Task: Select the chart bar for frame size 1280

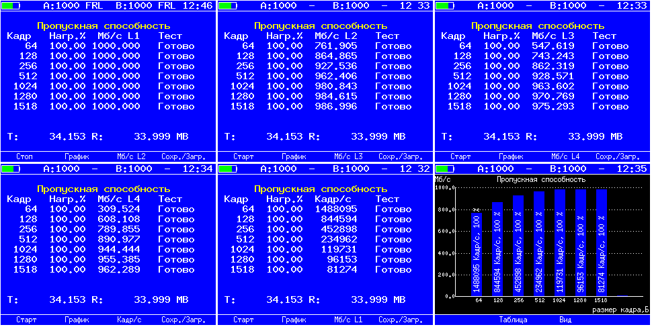Action: tap(581, 242)
